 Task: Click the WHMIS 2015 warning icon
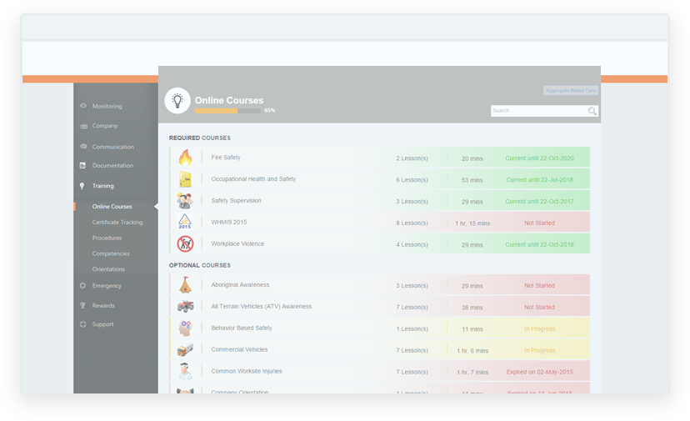pyautogui.click(x=185, y=222)
